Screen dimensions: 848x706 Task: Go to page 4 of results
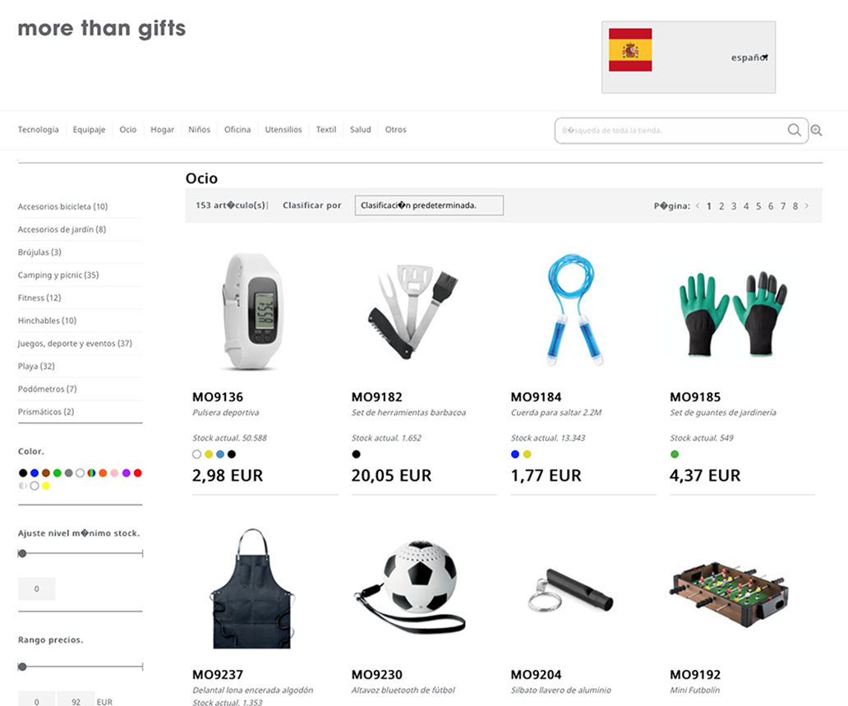[746, 206]
